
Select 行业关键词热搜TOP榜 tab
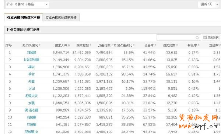click(x=24, y=17)
